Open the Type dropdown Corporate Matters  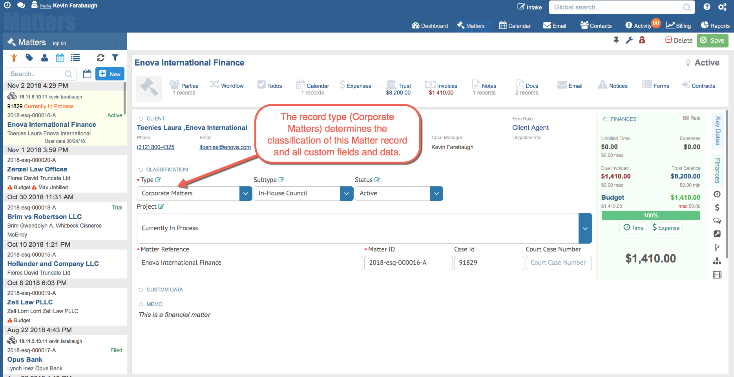click(x=194, y=193)
